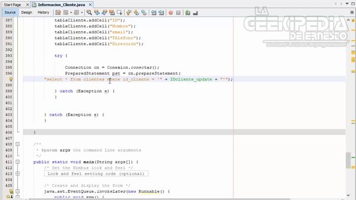Click the "Dirección" string on line 391
Image resolution: width=356 pixels, height=200 pixels.
coord(124,44)
